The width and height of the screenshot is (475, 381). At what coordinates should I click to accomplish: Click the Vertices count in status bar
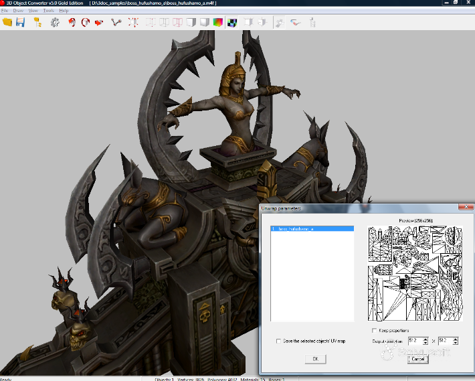coord(191,379)
